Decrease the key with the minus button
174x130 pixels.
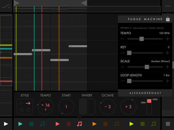tap(123, 53)
